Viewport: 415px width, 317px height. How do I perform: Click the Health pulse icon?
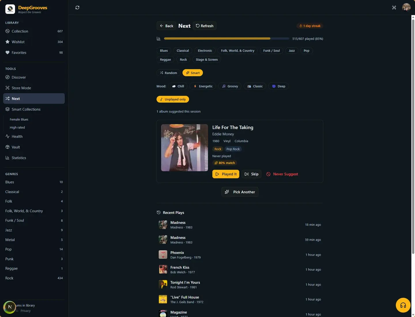(x=7, y=136)
